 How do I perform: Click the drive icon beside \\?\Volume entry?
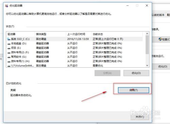tap(9, 66)
